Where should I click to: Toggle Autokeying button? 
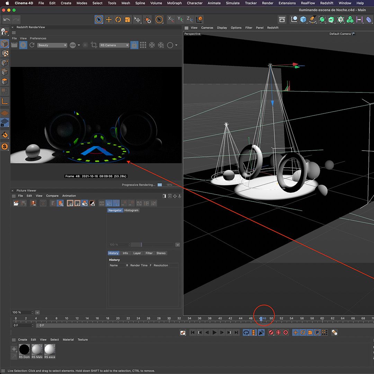click(278, 332)
